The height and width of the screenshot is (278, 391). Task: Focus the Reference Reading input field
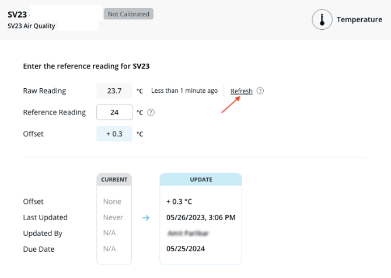click(114, 112)
